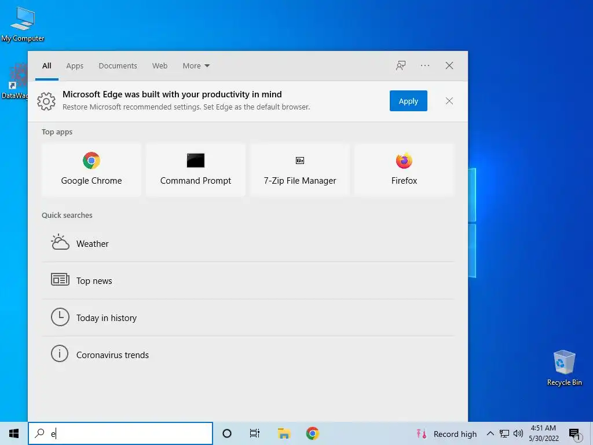Click the settings gear icon in Edge banner
593x445 pixels.
pyautogui.click(x=46, y=101)
